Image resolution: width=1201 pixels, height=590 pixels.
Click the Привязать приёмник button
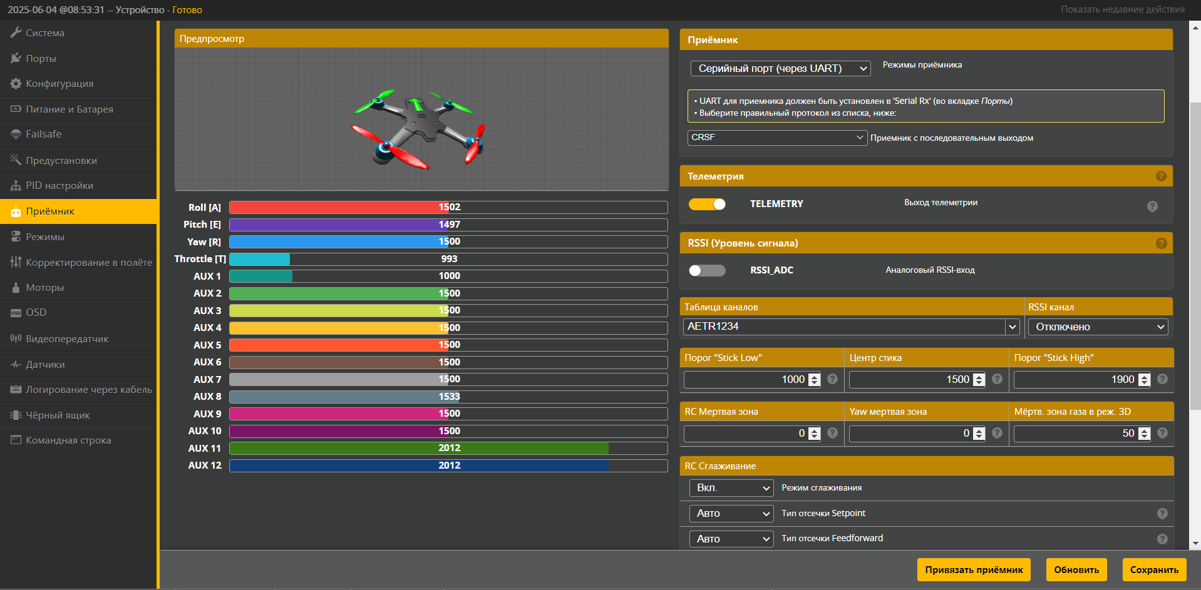974,570
